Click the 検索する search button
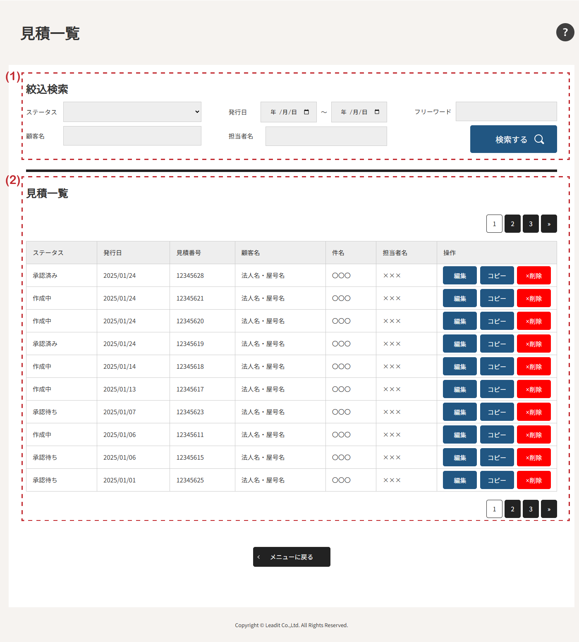This screenshot has width=579, height=642. [x=513, y=139]
